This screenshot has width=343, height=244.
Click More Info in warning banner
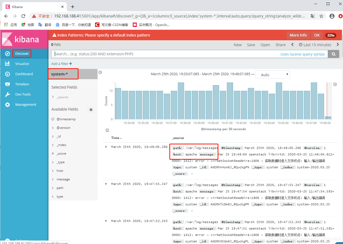(298, 35)
